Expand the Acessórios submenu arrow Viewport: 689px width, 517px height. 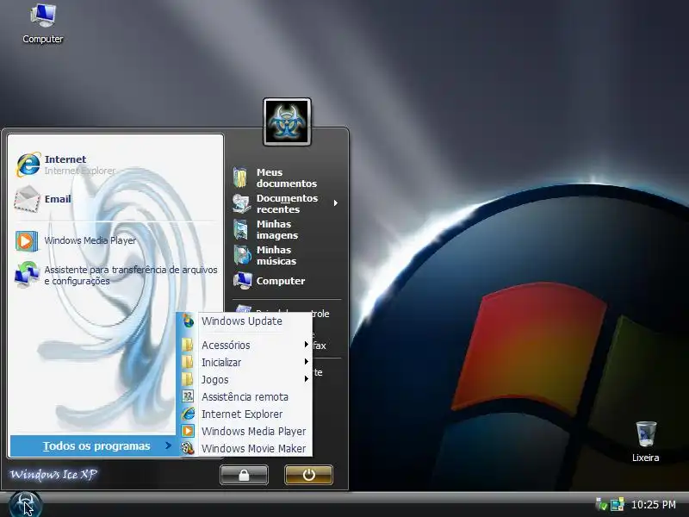307,345
